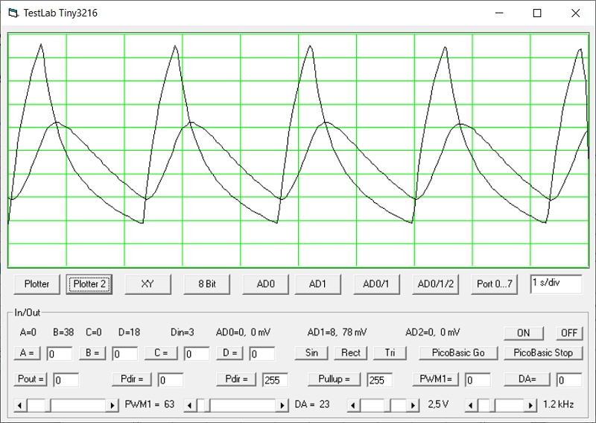
Task: Turn output OFF
Action: click(x=568, y=333)
